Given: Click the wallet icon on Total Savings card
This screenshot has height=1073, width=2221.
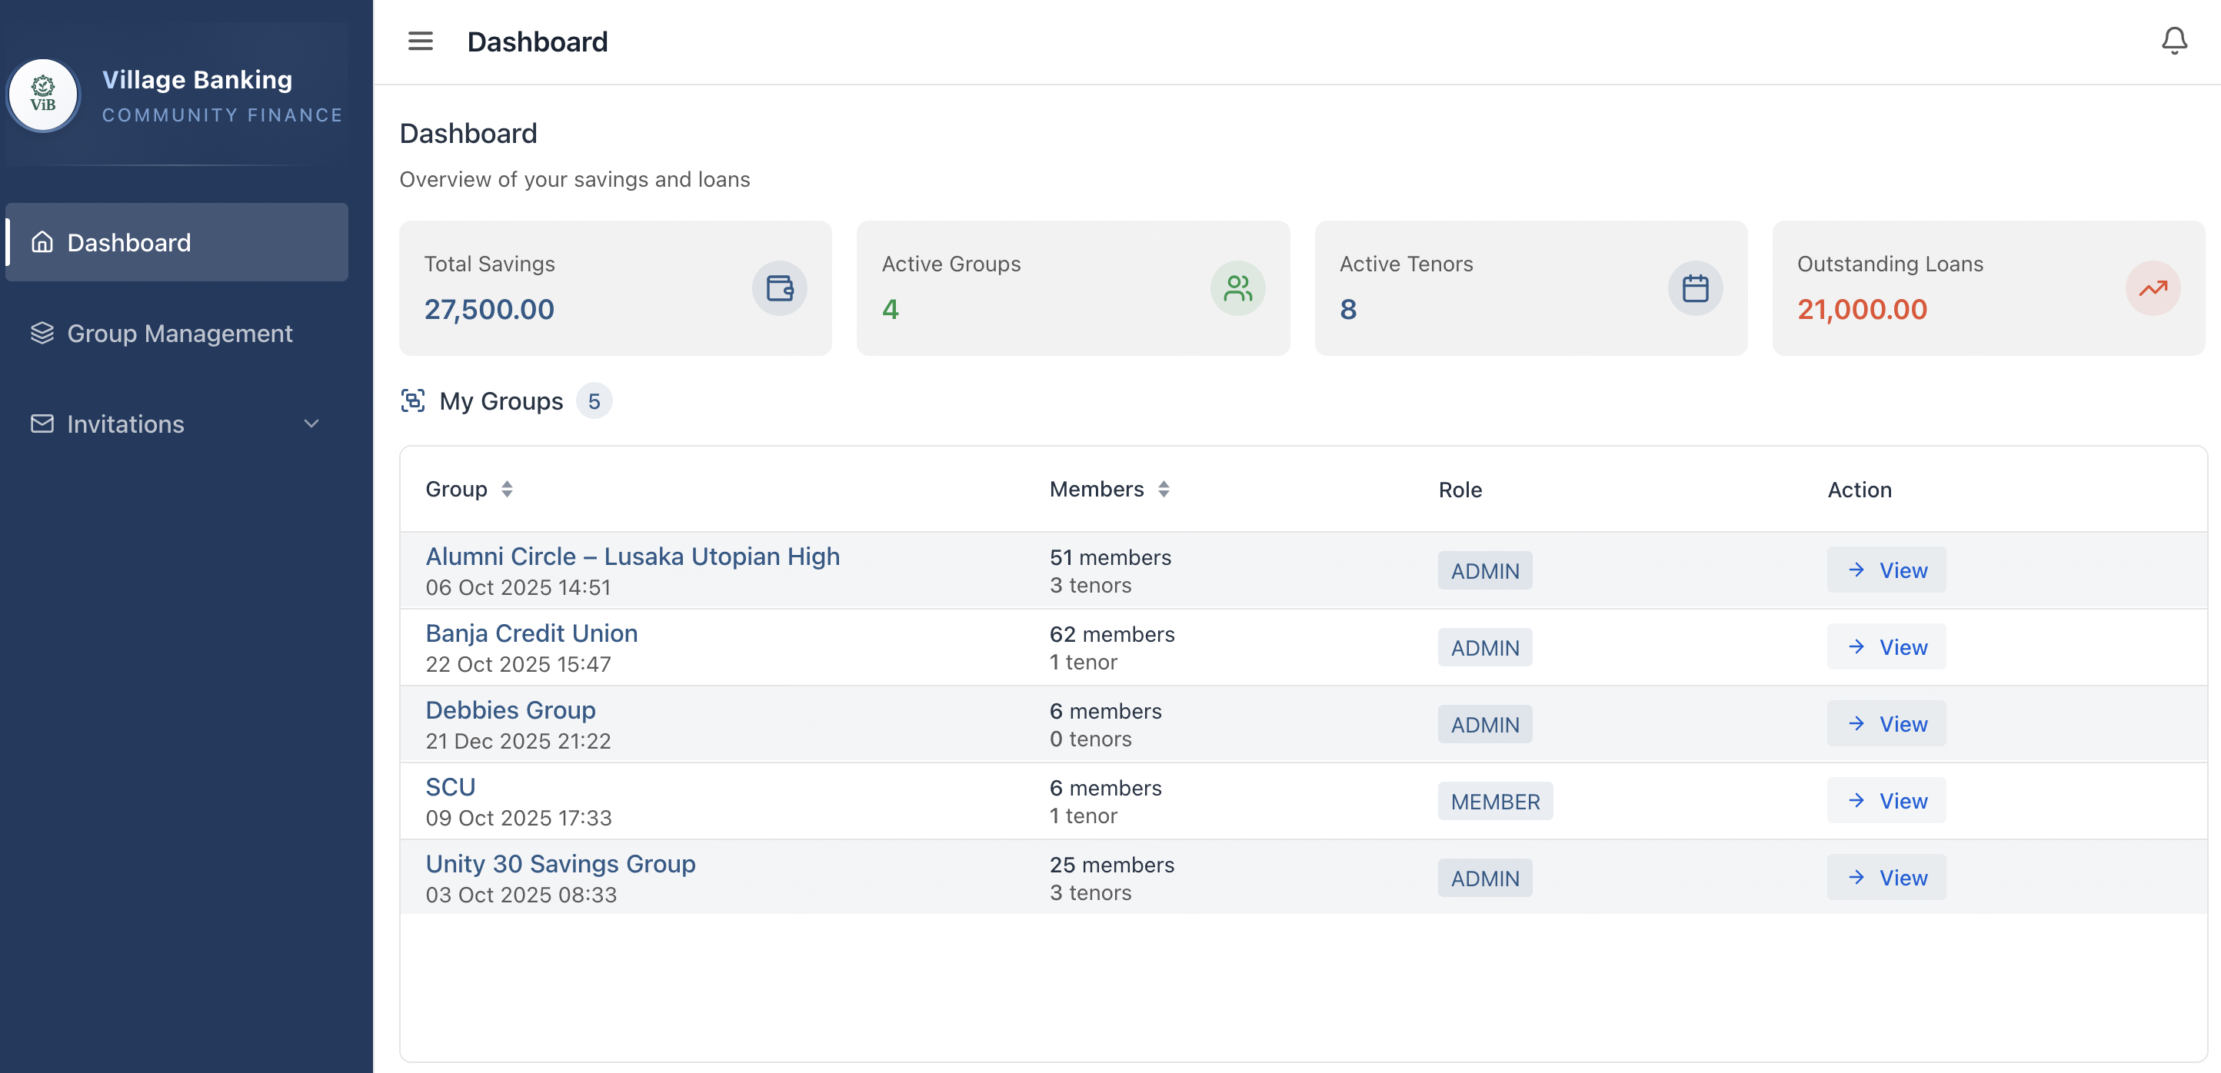Looking at the screenshot, I should tap(778, 288).
